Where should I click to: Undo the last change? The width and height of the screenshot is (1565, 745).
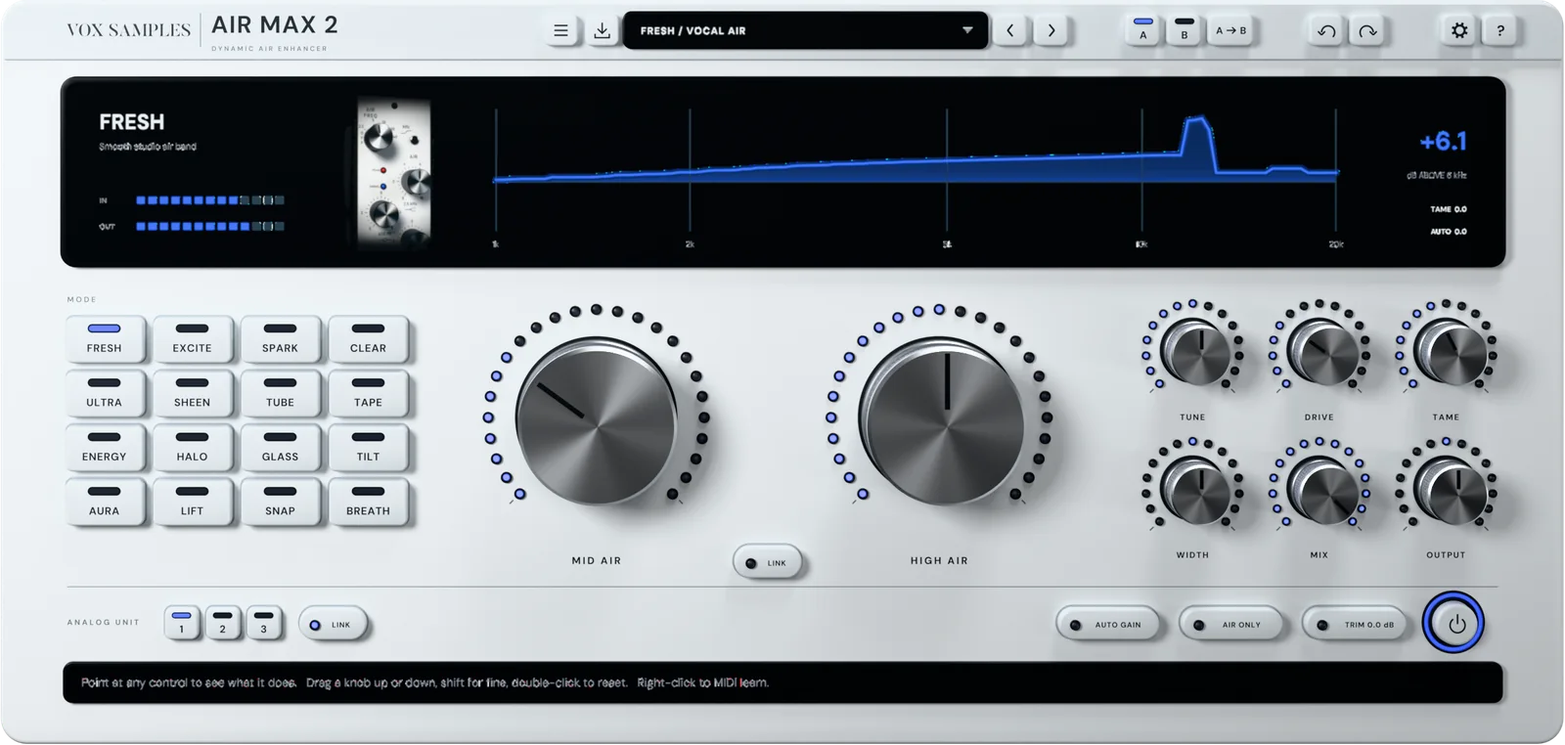[1326, 30]
